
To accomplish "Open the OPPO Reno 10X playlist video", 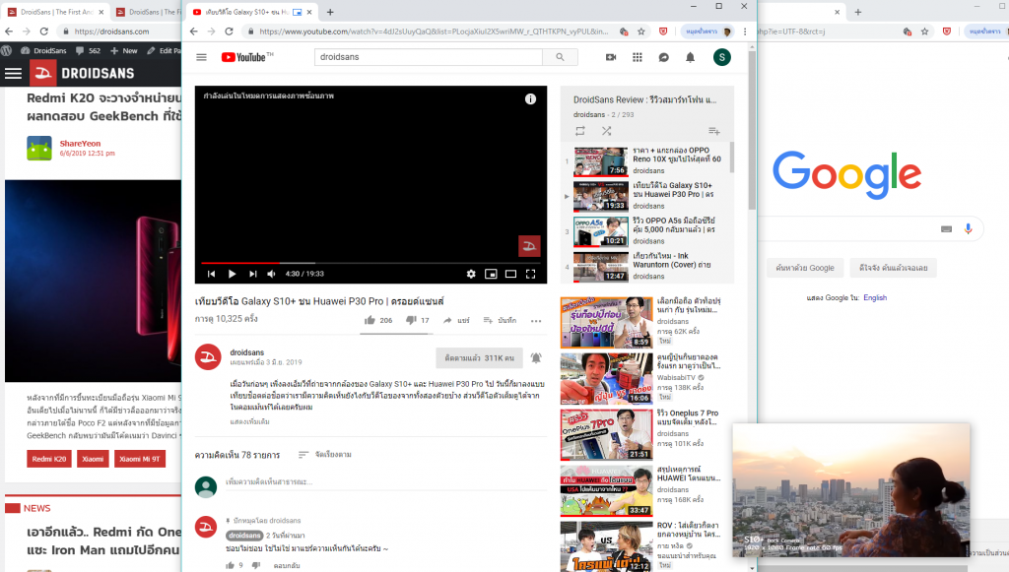I will tap(647, 160).
